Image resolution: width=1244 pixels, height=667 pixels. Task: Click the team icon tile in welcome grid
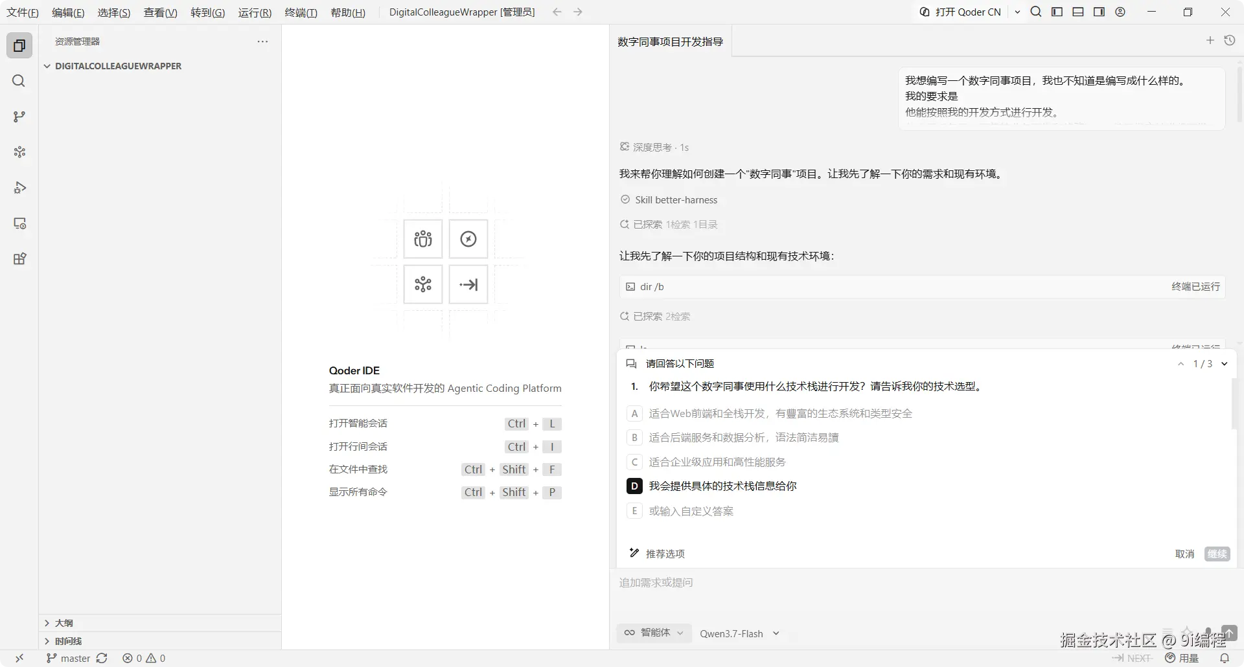pyautogui.click(x=423, y=239)
